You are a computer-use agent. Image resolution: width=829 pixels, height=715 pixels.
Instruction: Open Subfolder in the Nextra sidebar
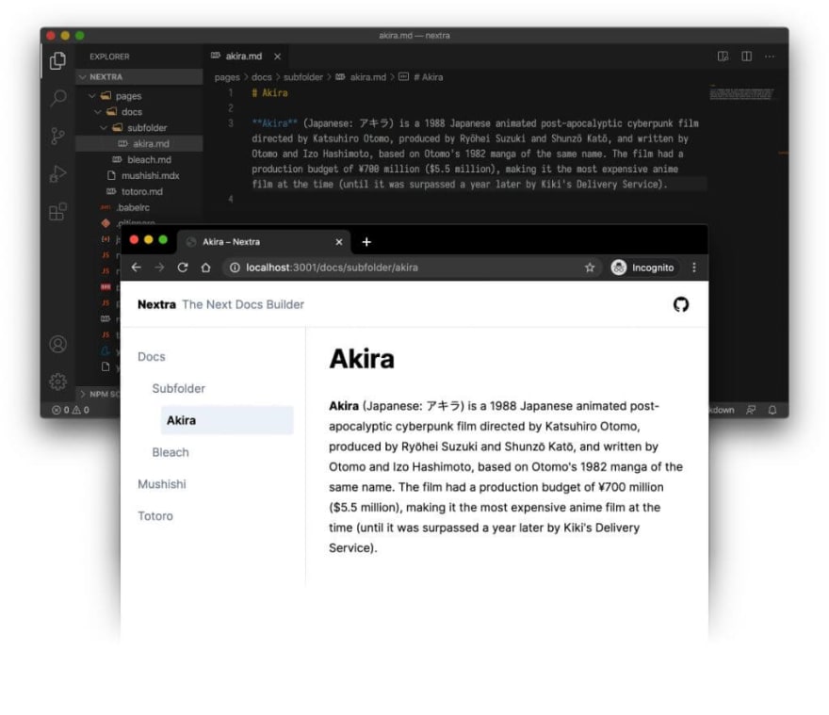point(178,389)
